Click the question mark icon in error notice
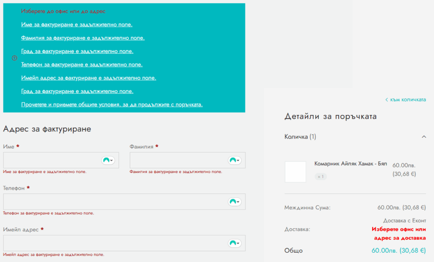The image size is (434, 262). [x=14, y=58]
